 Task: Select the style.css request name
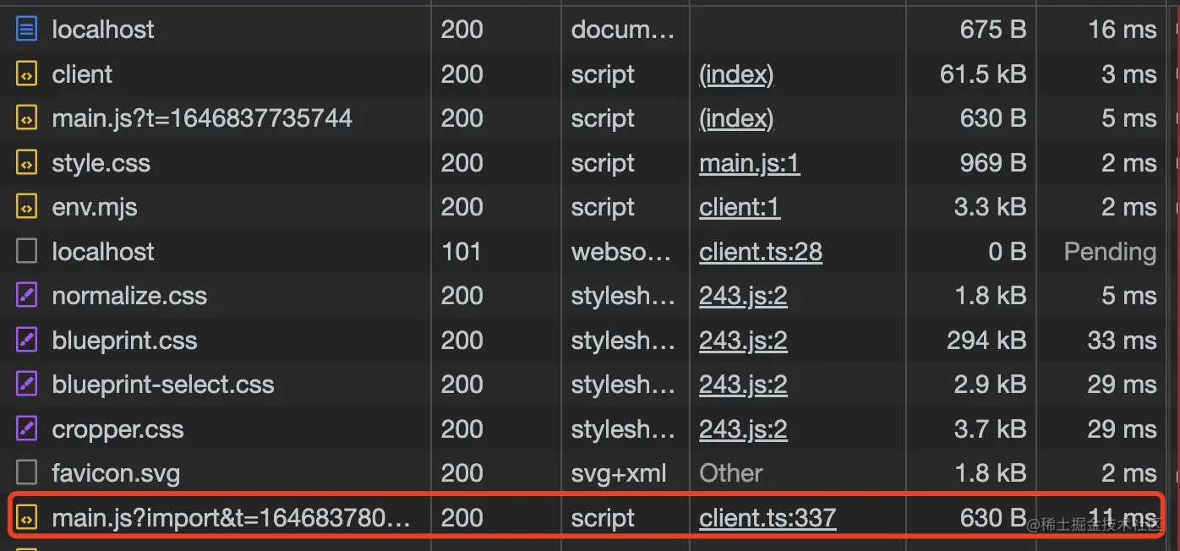(101, 163)
